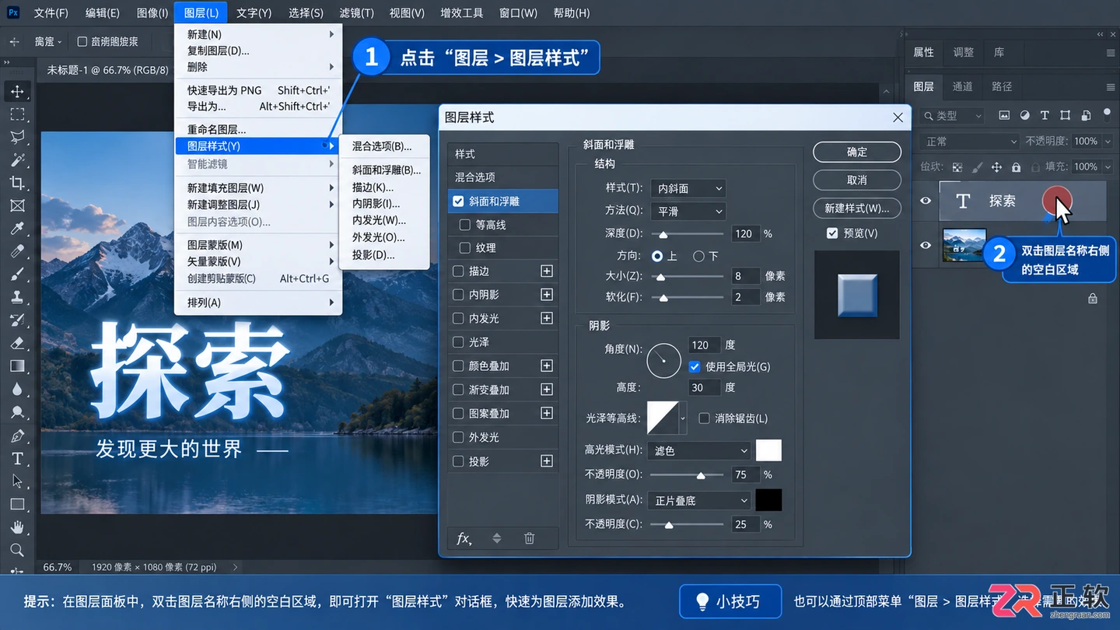Image resolution: width=1120 pixels, height=630 pixels.
Task: Click the 深度(D) slider handle
Action: click(x=663, y=233)
